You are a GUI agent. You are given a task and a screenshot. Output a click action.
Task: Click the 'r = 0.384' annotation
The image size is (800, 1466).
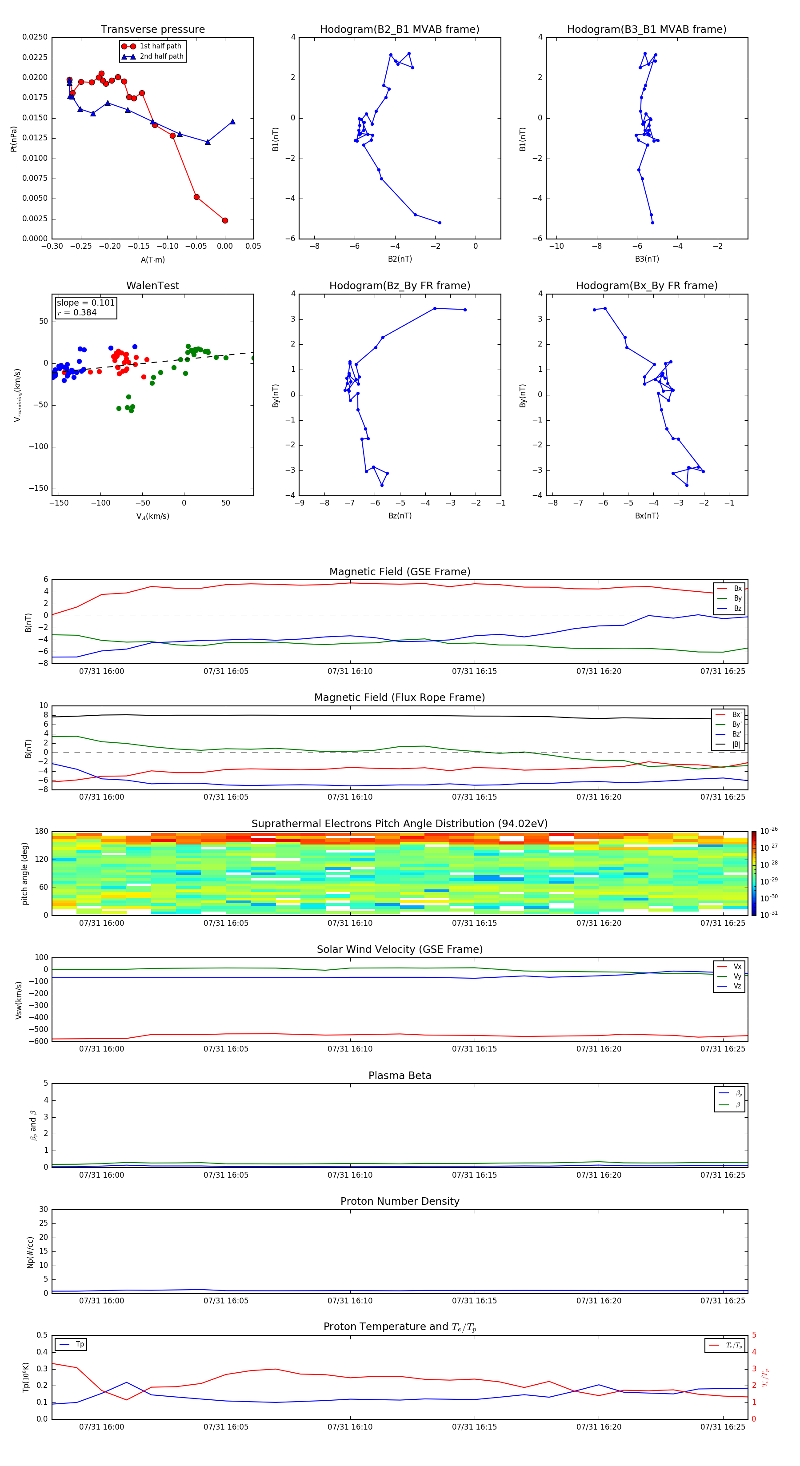pos(77,312)
